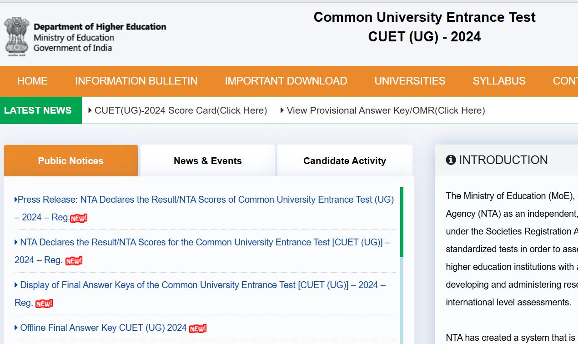Switch to the Candidate Activity tab

[x=344, y=161]
